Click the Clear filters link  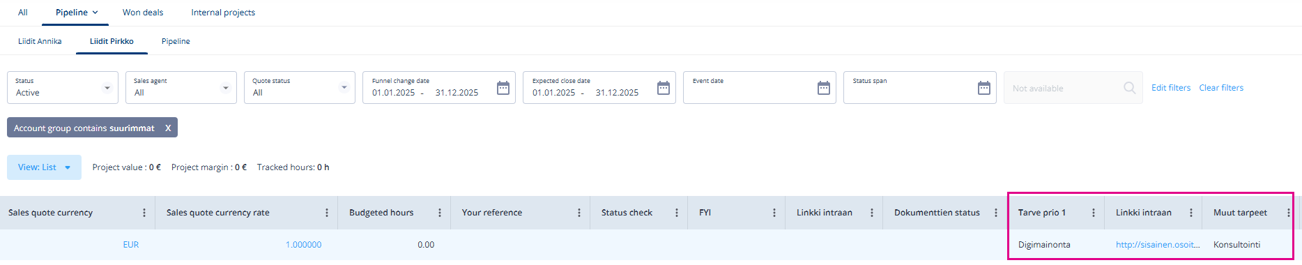[1221, 88]
